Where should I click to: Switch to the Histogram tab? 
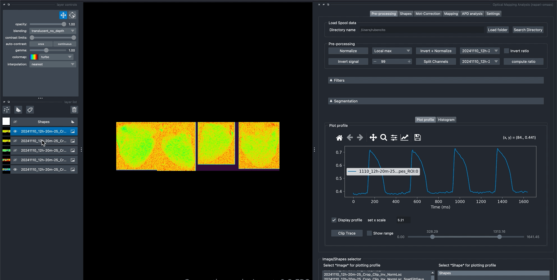446,120
